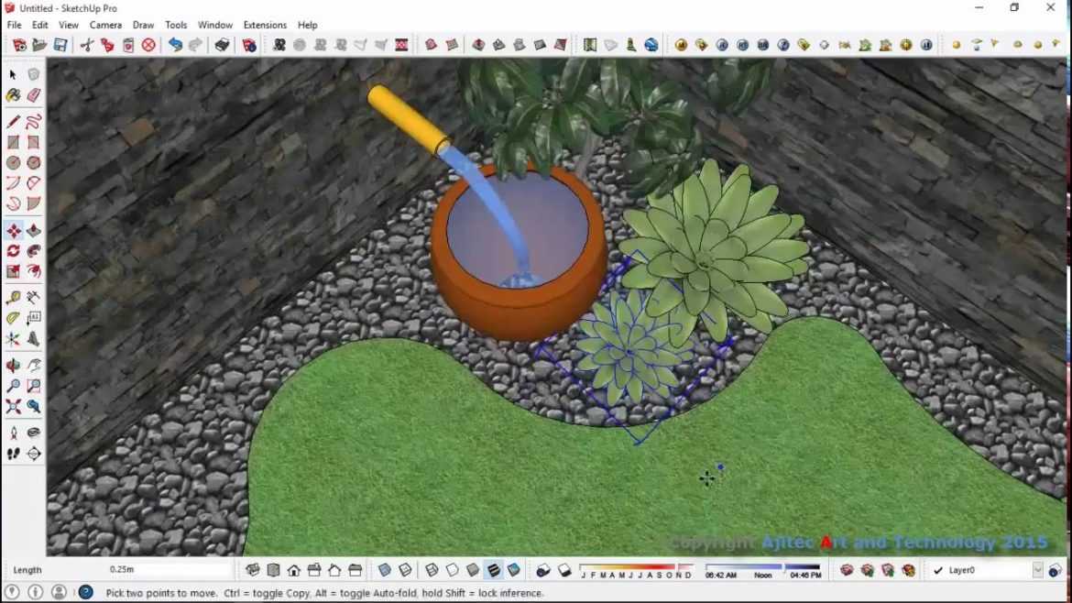Select the Paint Bucket tool

[13, 95]
